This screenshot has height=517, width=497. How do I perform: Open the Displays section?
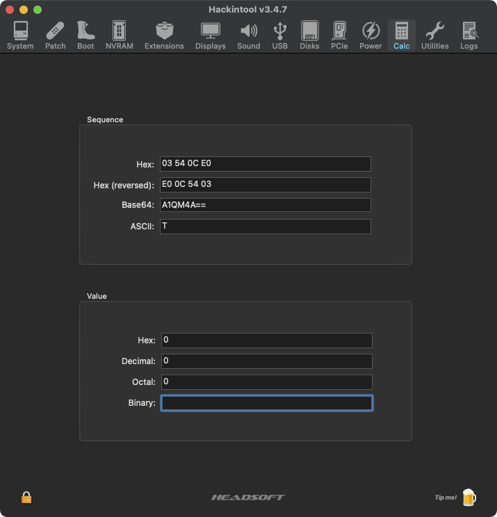click(211, 35)
